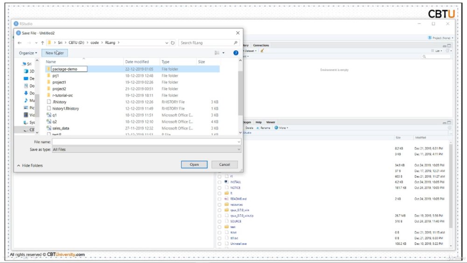Maximize the Files pane in RStudio
Image resolution: width=467 pixels, height=263 pixels.
click(449, 122)
